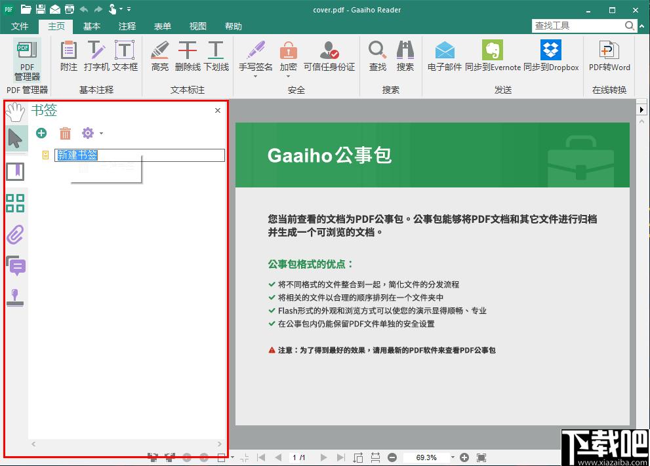The height and width of the screenshot is (466, 650).
Task: Click the 加密 encryption lock icon
Action: (288, 50)
